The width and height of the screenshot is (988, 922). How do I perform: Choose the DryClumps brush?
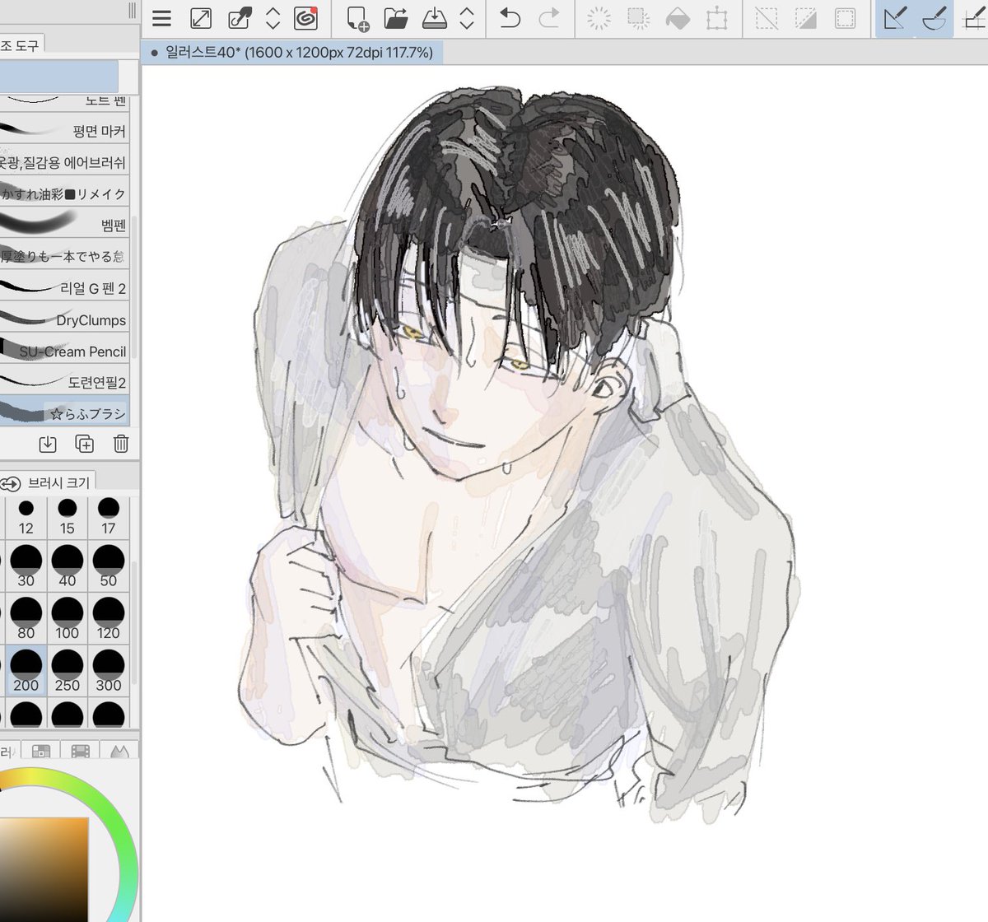coord(64,319)
